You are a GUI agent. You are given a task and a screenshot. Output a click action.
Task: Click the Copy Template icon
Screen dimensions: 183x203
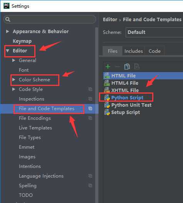(127, 67)
